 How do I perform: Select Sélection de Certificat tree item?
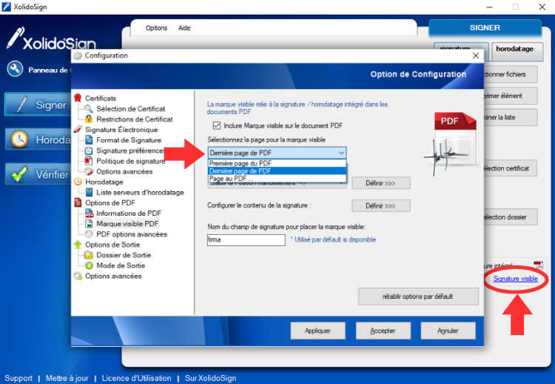point(130,108)
